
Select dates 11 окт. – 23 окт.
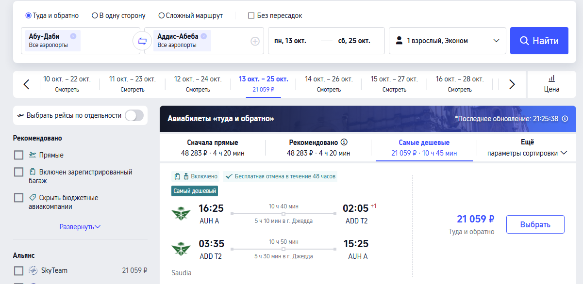pos(133,84)
